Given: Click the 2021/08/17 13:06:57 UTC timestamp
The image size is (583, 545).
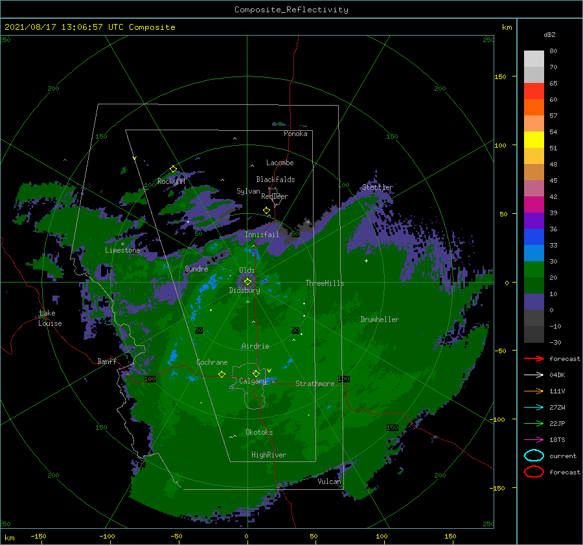Looking at the screenshot, I should [90, 27].
